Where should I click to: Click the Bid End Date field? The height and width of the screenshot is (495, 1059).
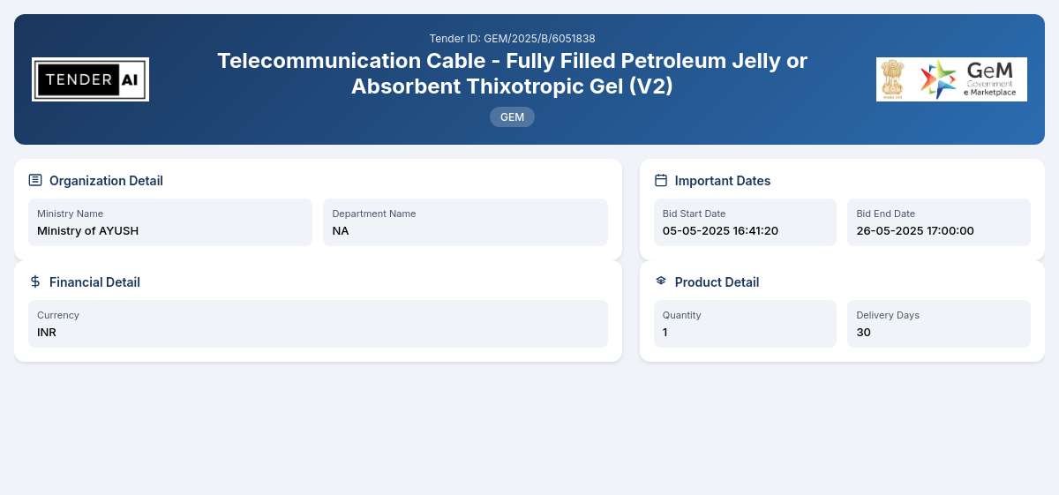[939, 222]
